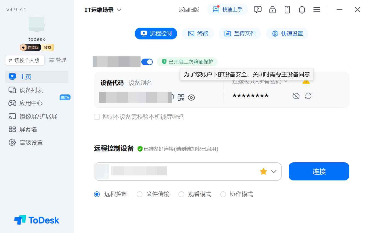Click the favorites star in device field
The width and height of the screenshot is (369, 233).
point(263,172)
